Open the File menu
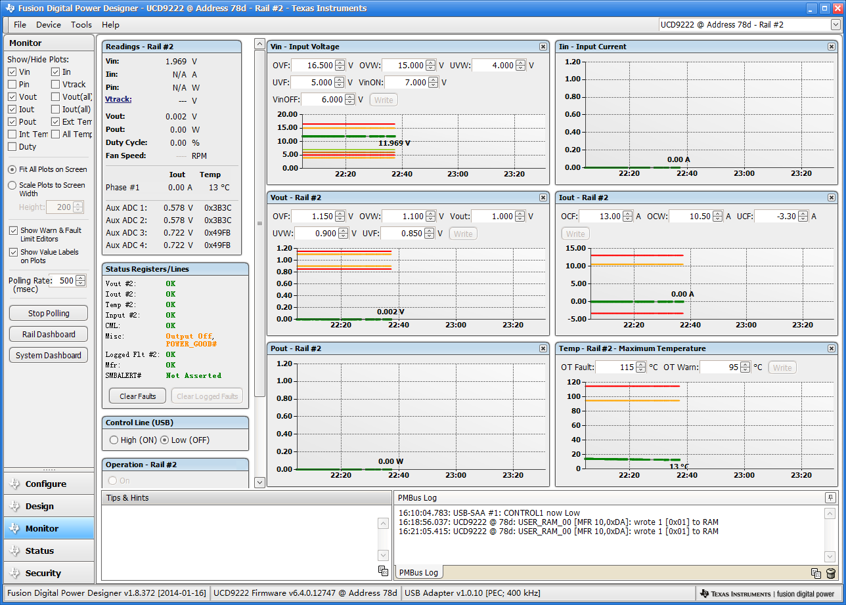 click(x=20, y=25)
